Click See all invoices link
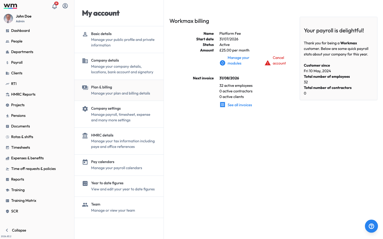The image size is (383, 239). (240, 105)
